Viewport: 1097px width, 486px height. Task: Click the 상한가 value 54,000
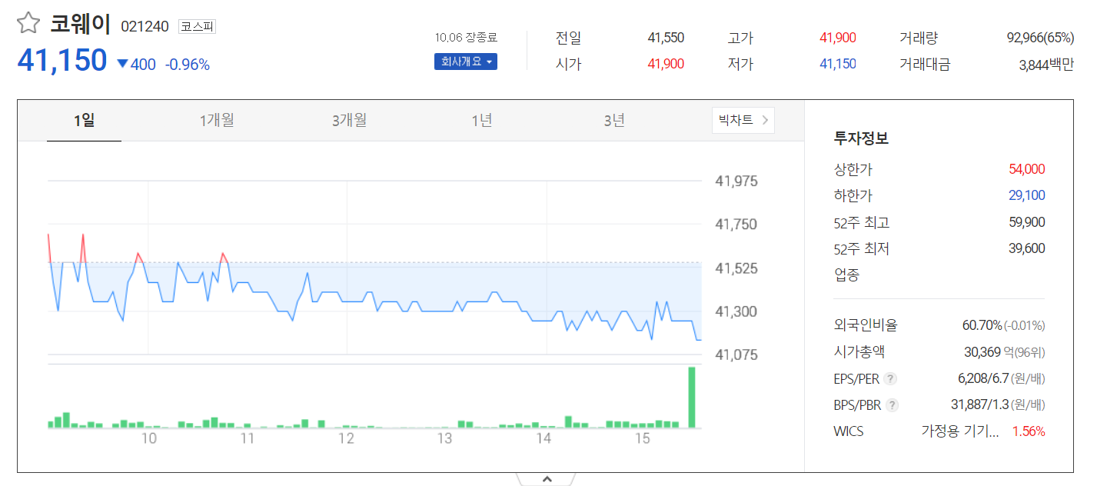pos(1027,169)
